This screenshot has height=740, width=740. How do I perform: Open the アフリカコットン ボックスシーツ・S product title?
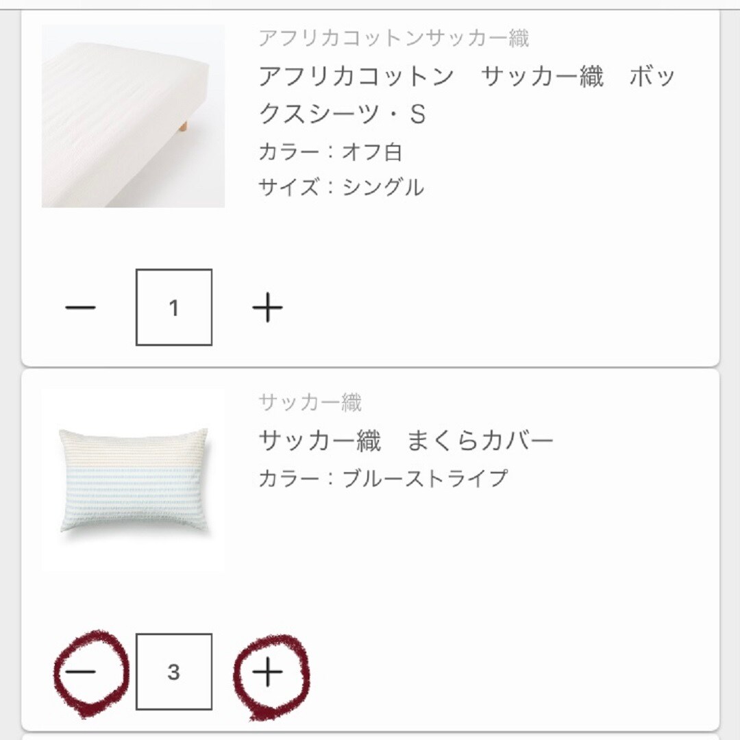[x=466, y=95]
